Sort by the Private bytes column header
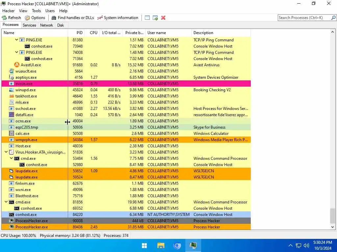The width and height of the screenshot is (337, 252). tap(134, 33)
